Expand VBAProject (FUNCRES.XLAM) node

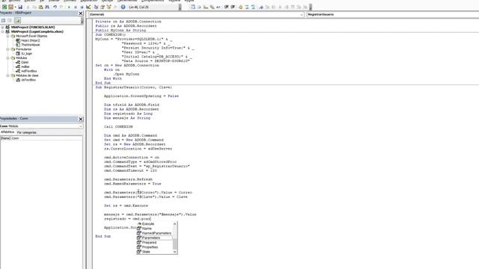[x=3, y=27]
